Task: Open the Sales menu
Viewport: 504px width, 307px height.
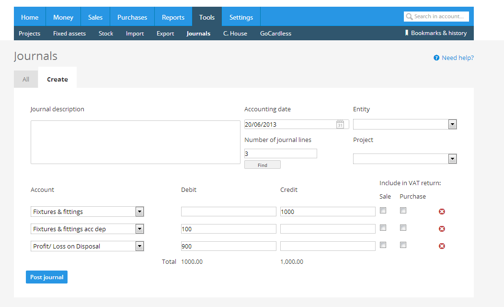Action: coord(95,17)
